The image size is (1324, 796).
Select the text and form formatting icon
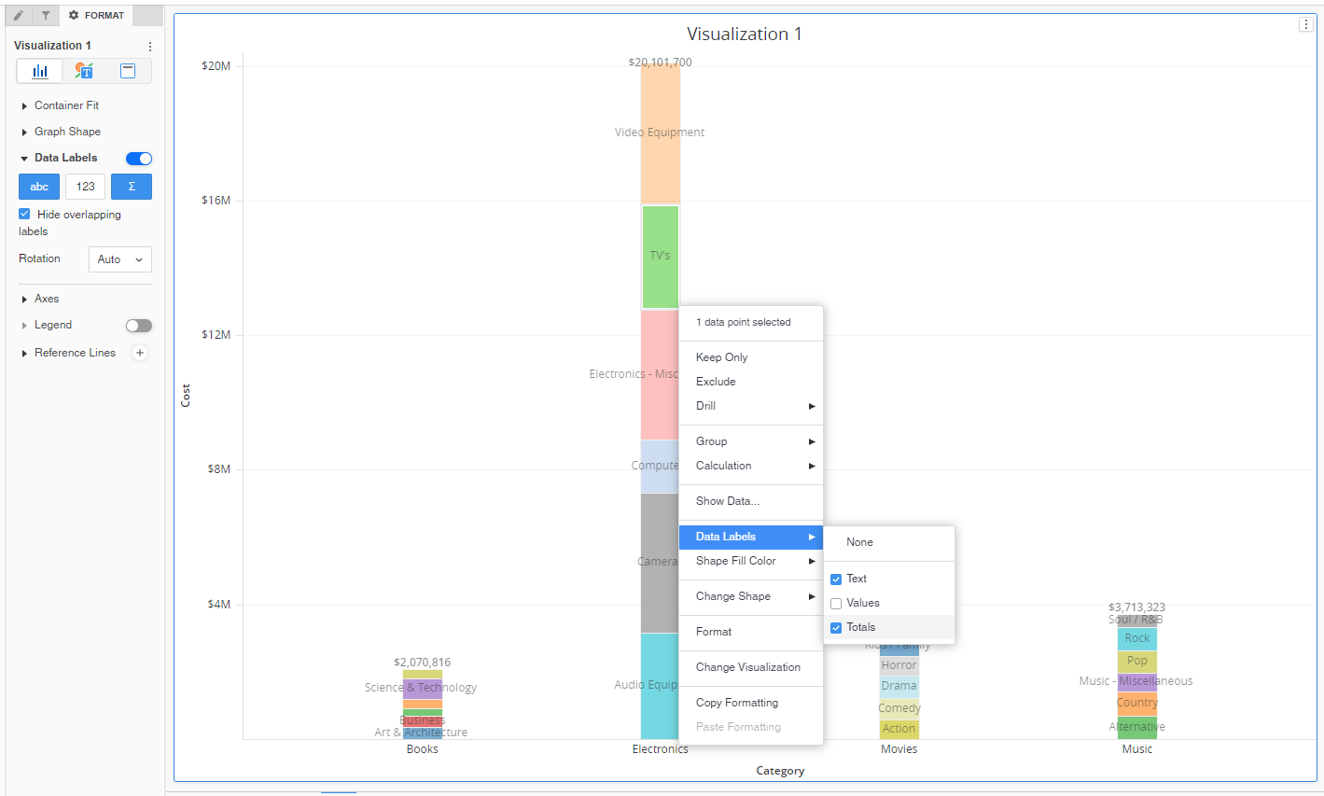pos(84,71)
